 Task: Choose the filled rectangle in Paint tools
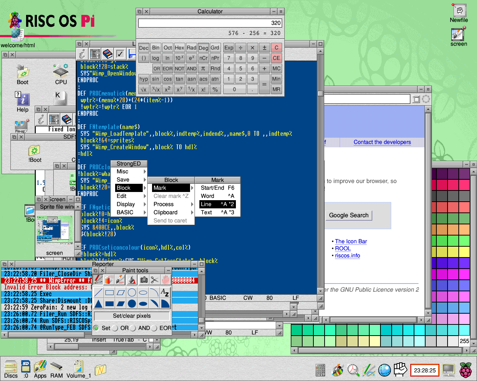pyautogui.click(x=110, y=304)
